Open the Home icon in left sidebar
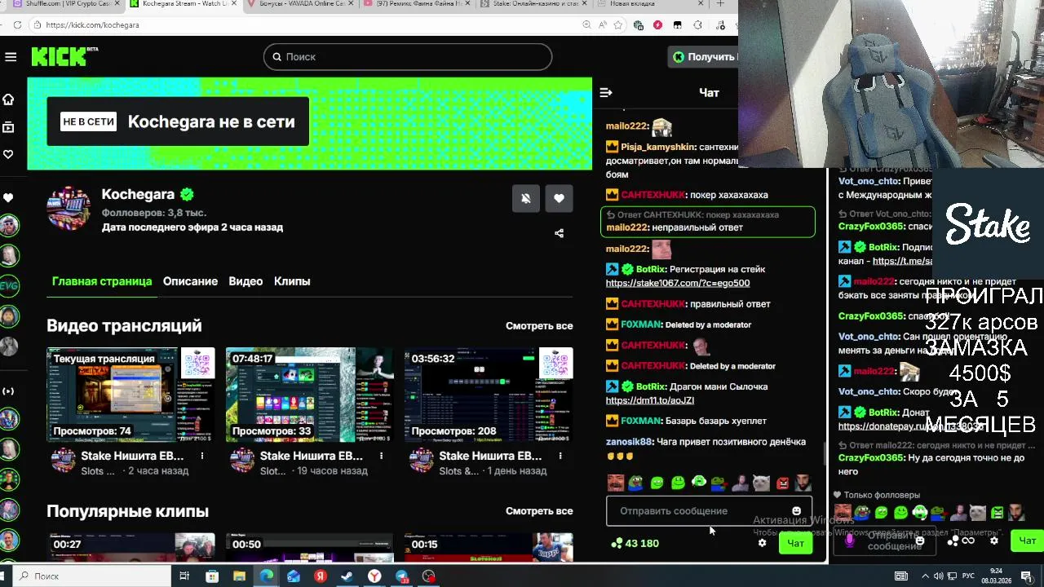The image size is (1044, 587). tap(8, 99)
